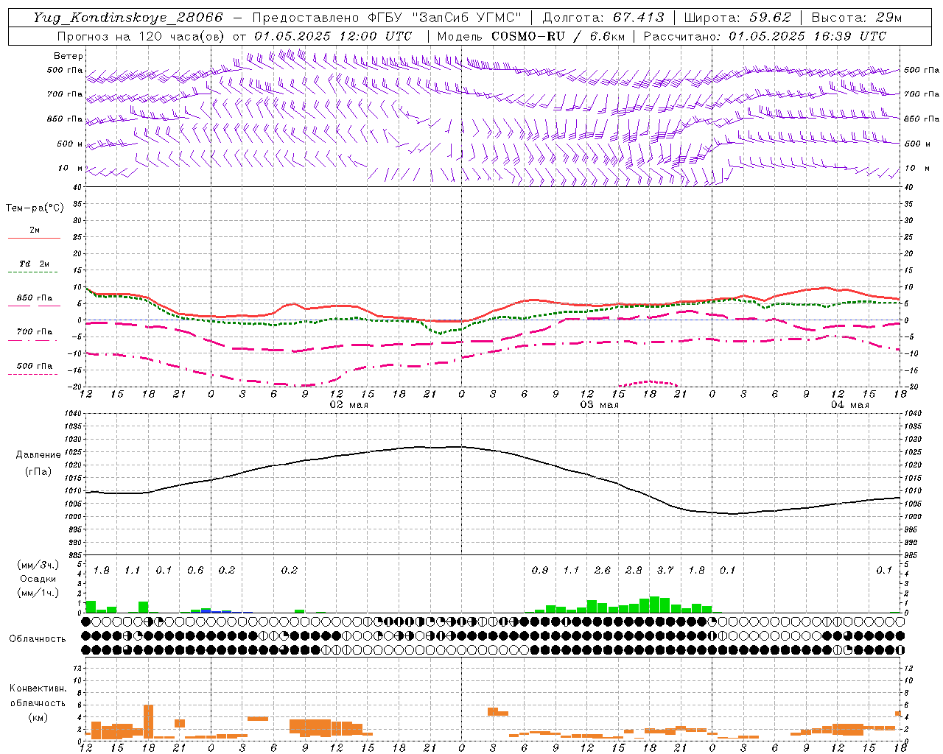
Task: Click the 2.6 three-hour precipitation value
Action: [603, 570]
